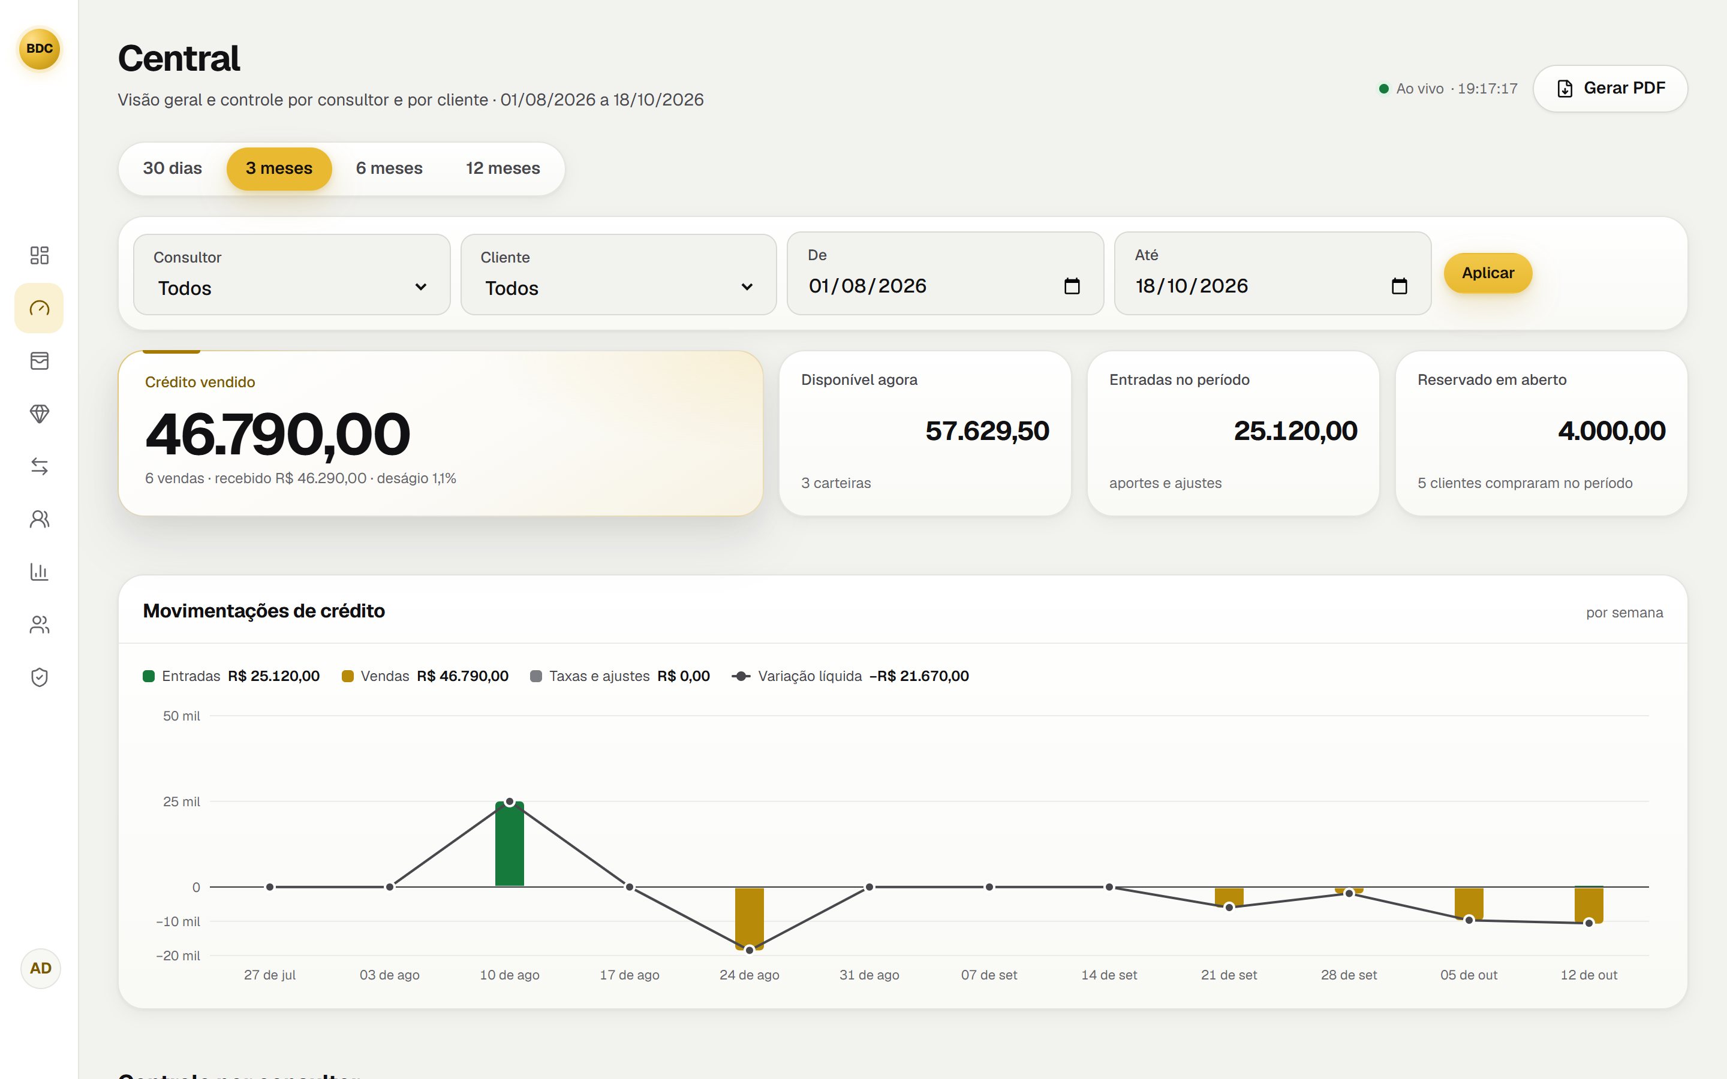This screenshot has width=1727, height=1079.
Task: Toggle Variação líquida legend line marker
Action: (x=741, y=676)
